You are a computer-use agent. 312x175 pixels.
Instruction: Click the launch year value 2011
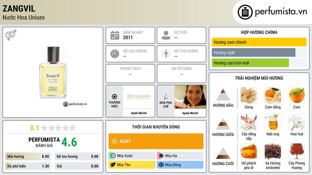(x=128, y=37)
